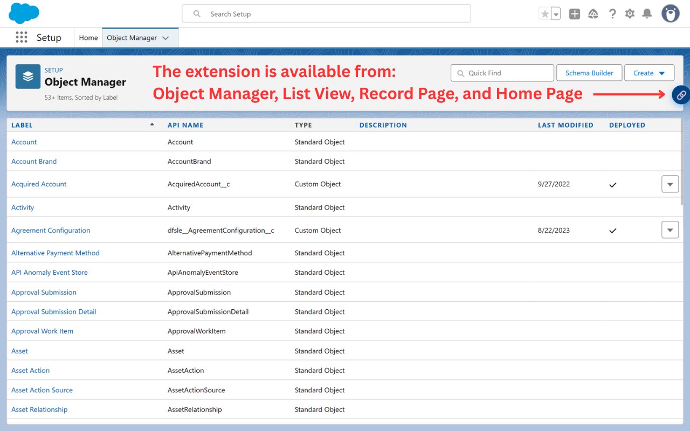Click the SETUP breadcrumb label

(x=54, y=70)
